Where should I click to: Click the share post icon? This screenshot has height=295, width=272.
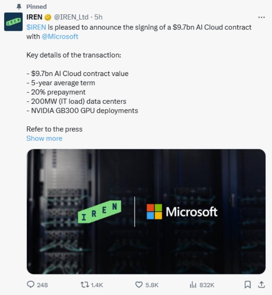[261, 284]
